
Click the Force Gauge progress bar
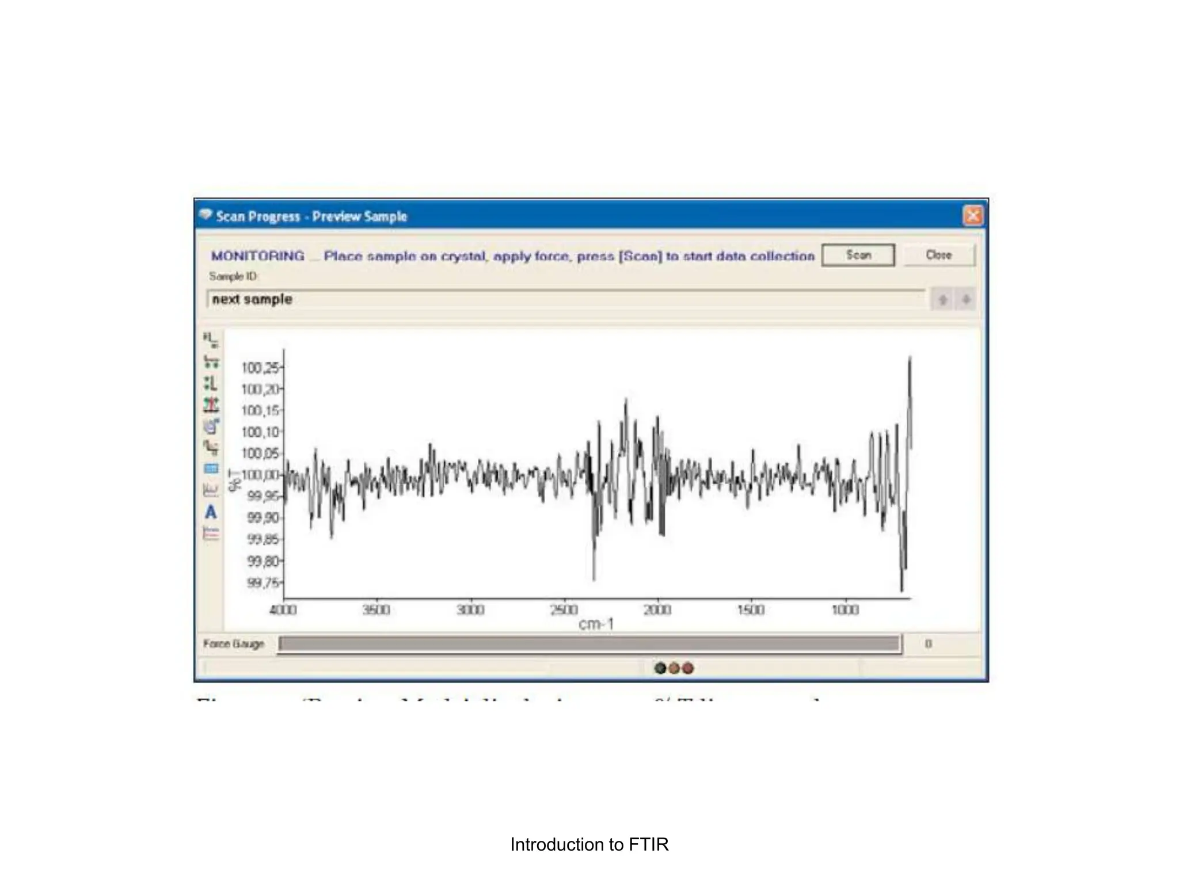point(589,644)
